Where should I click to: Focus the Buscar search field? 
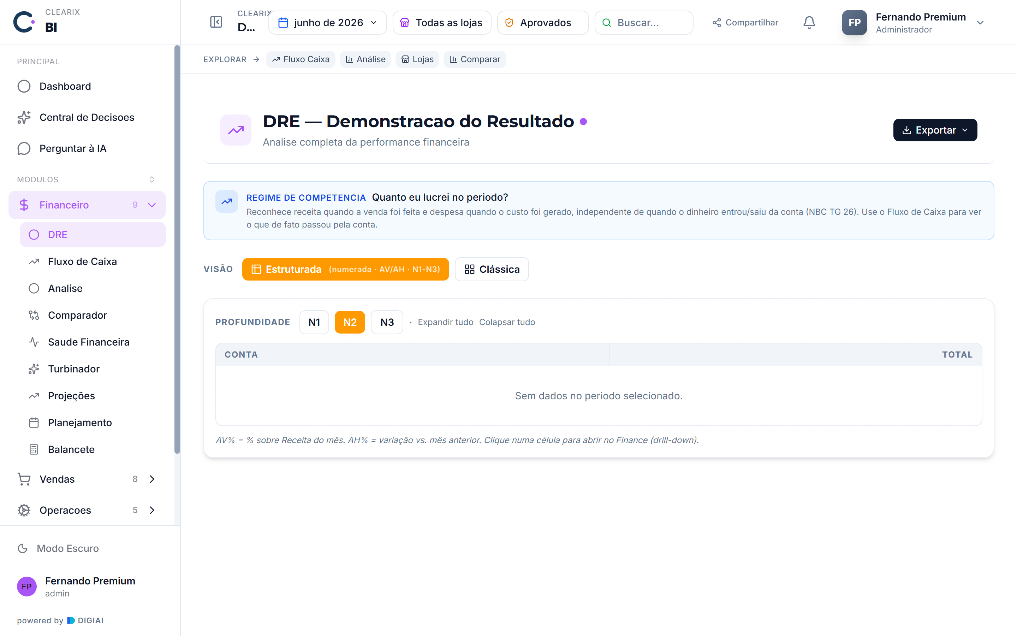click(x=644, y=23)
